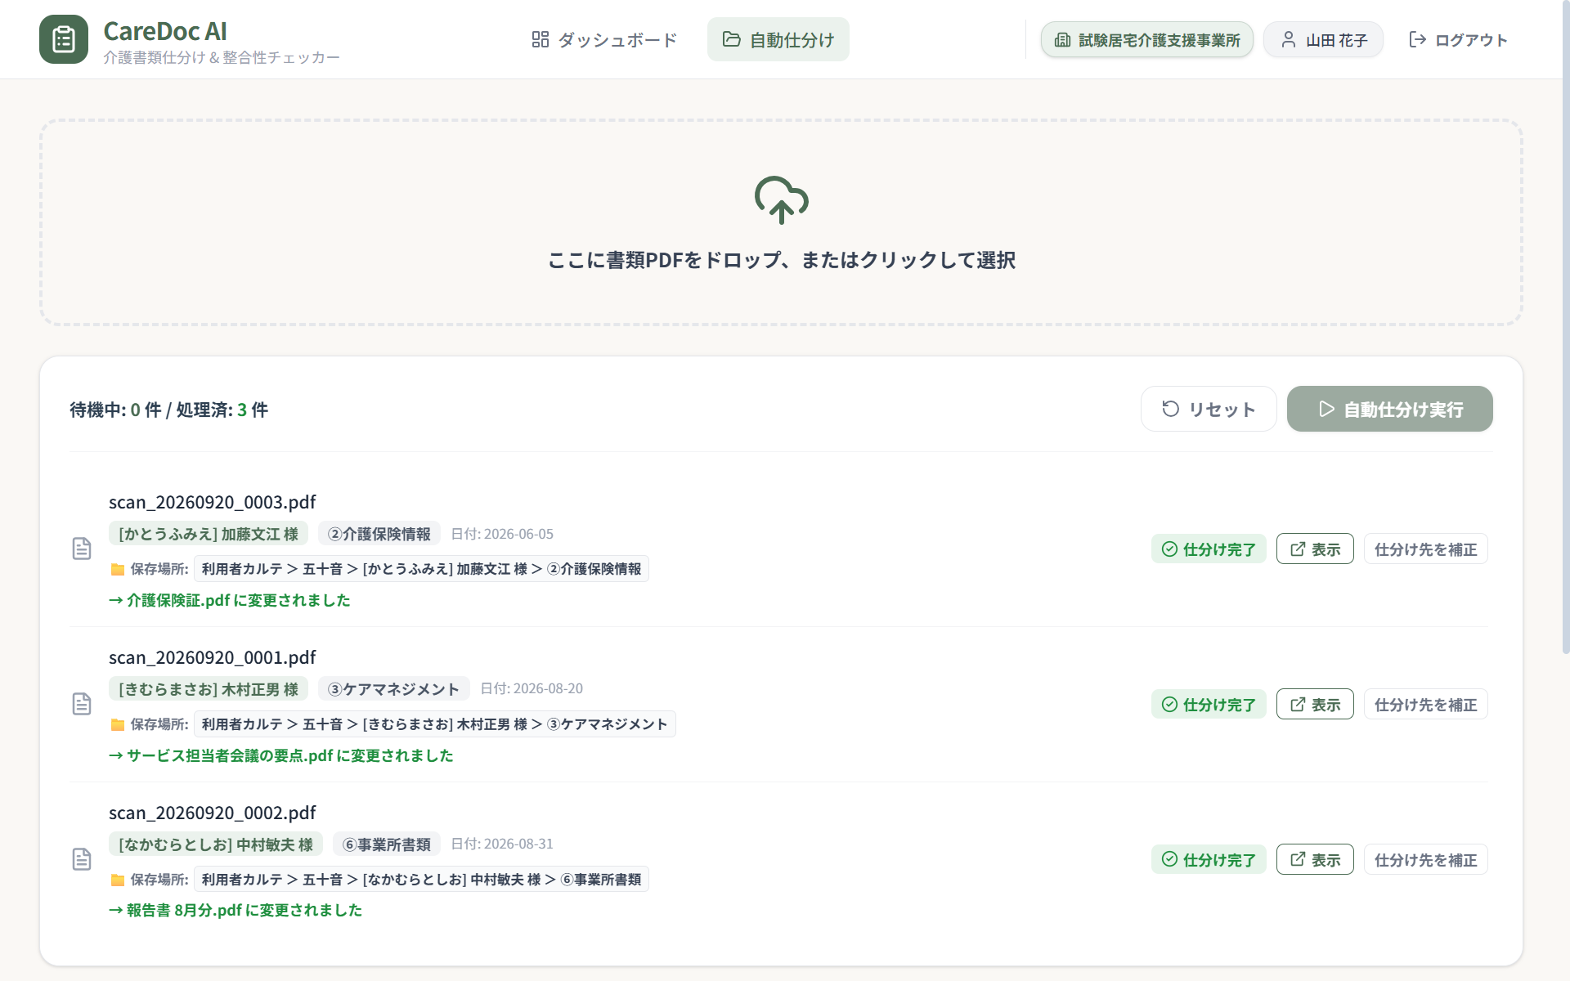Click the サービス担当者会議の要点.pdf rename notice

pos(281,755)
